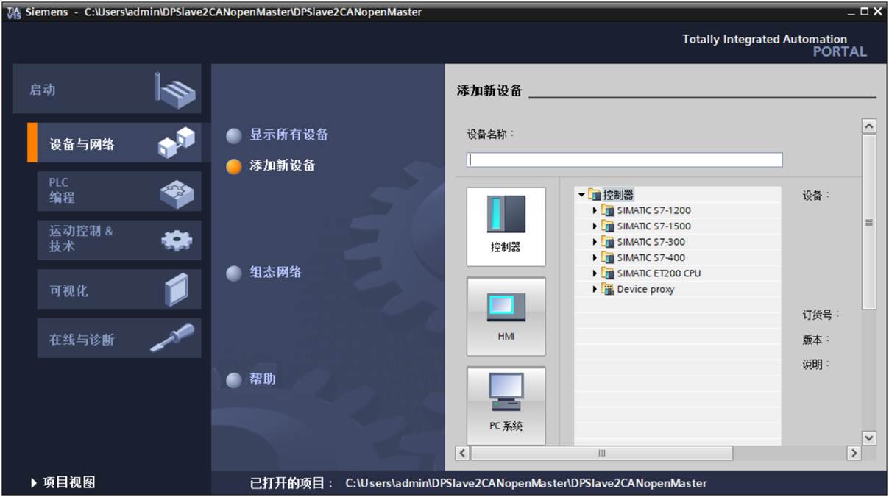Select the Device proxy tree row
This screenshot has width=889, height=497.
pyautogui.click(x=677, y=289)
